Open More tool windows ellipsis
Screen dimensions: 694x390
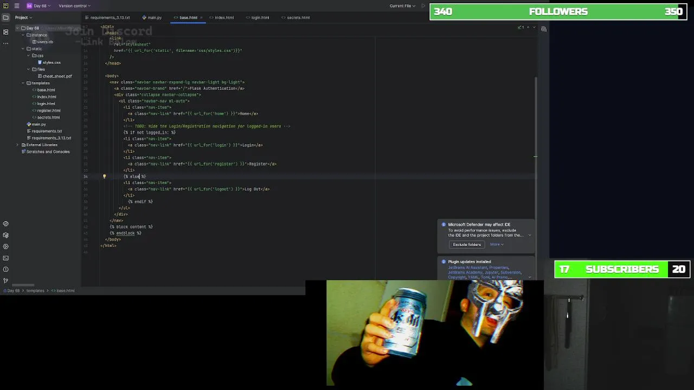click(5, 43)
